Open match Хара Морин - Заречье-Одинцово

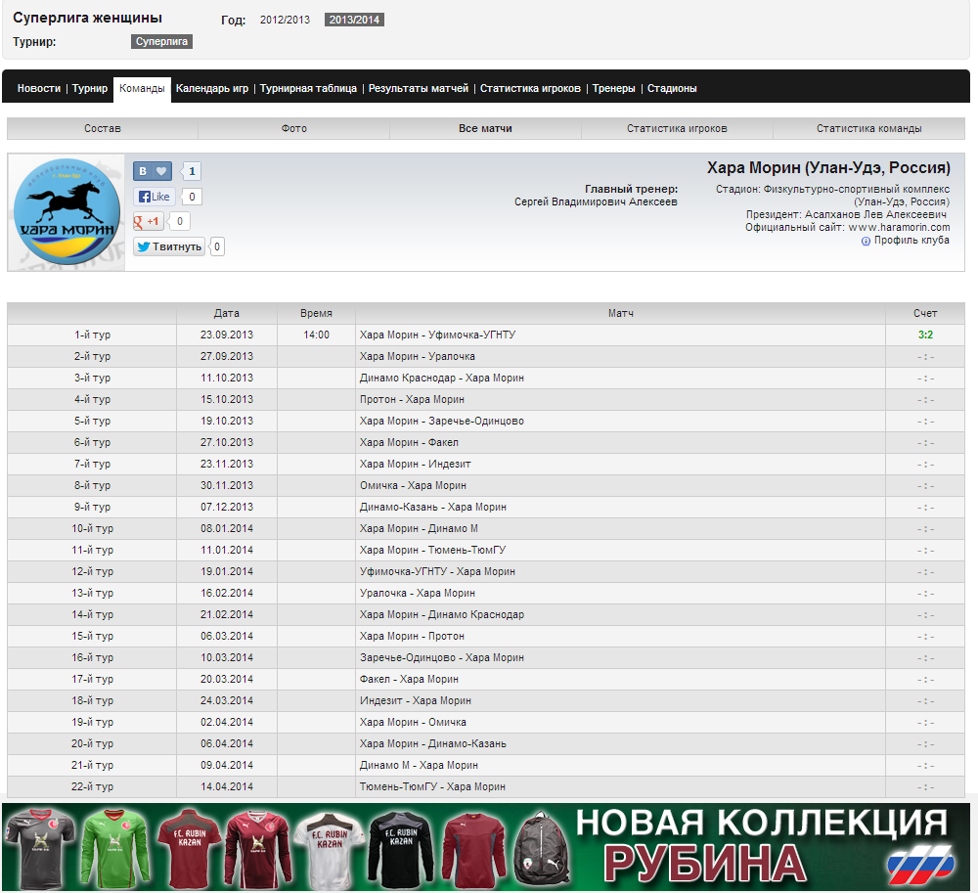click(442, 421)
